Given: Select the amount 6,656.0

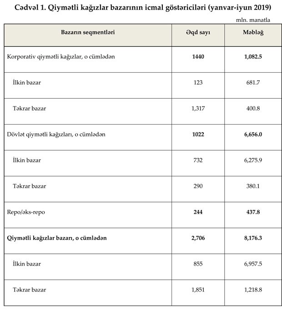Looking at the screenshot, I should pyautogui.click(x=253, y=134).
